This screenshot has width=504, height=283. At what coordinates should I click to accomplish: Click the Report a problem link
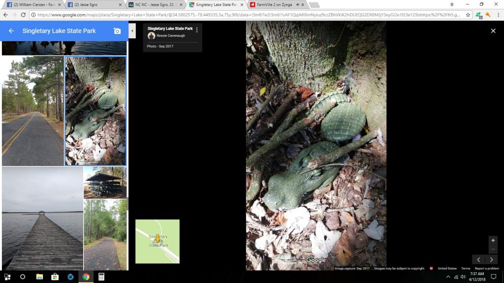coord(487,268)
